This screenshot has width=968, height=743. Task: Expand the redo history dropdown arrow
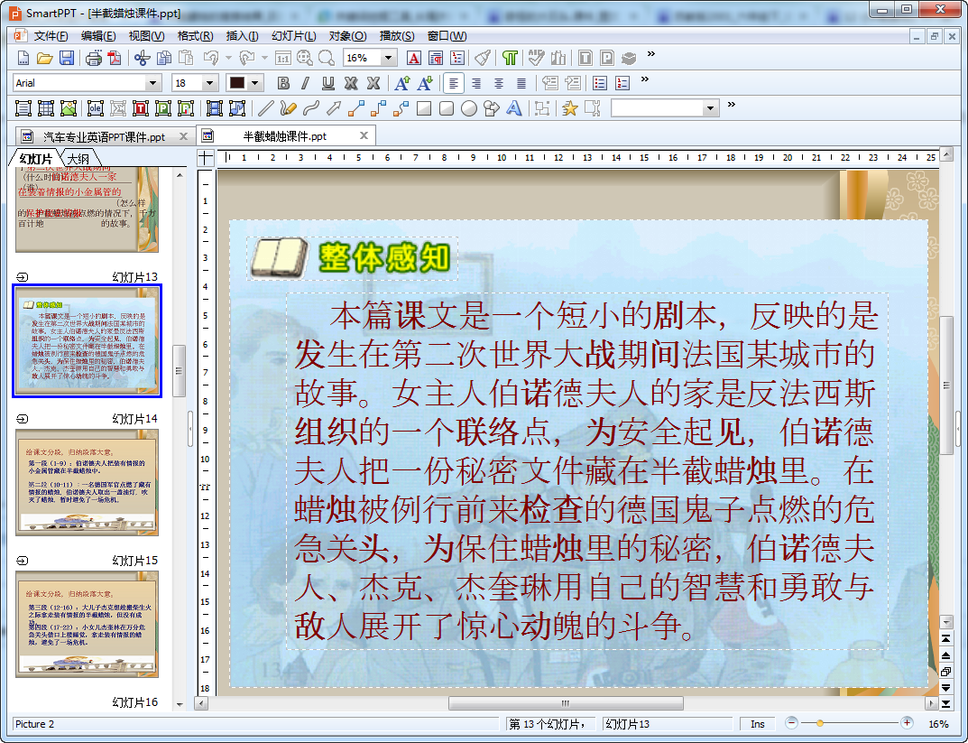pos(264,58)
